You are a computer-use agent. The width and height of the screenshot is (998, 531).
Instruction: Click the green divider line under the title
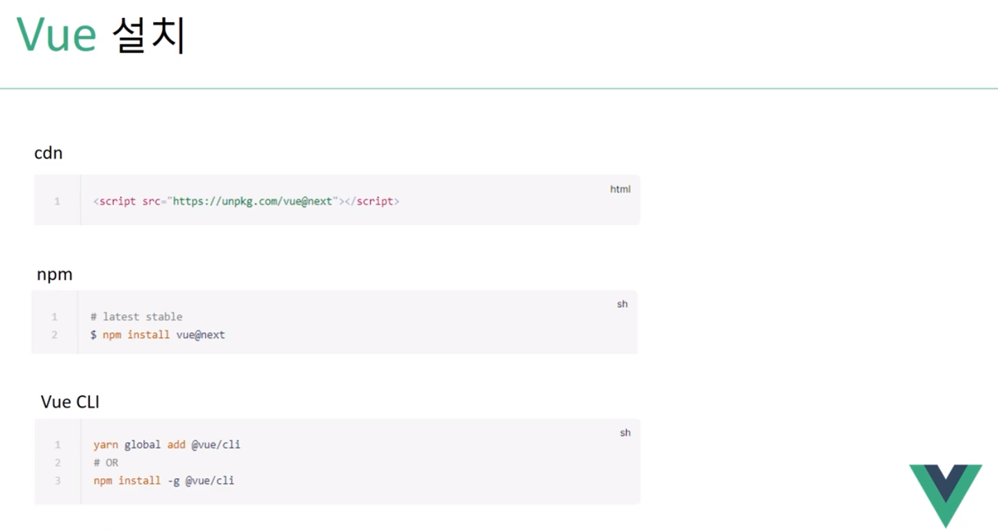point(499,88)
